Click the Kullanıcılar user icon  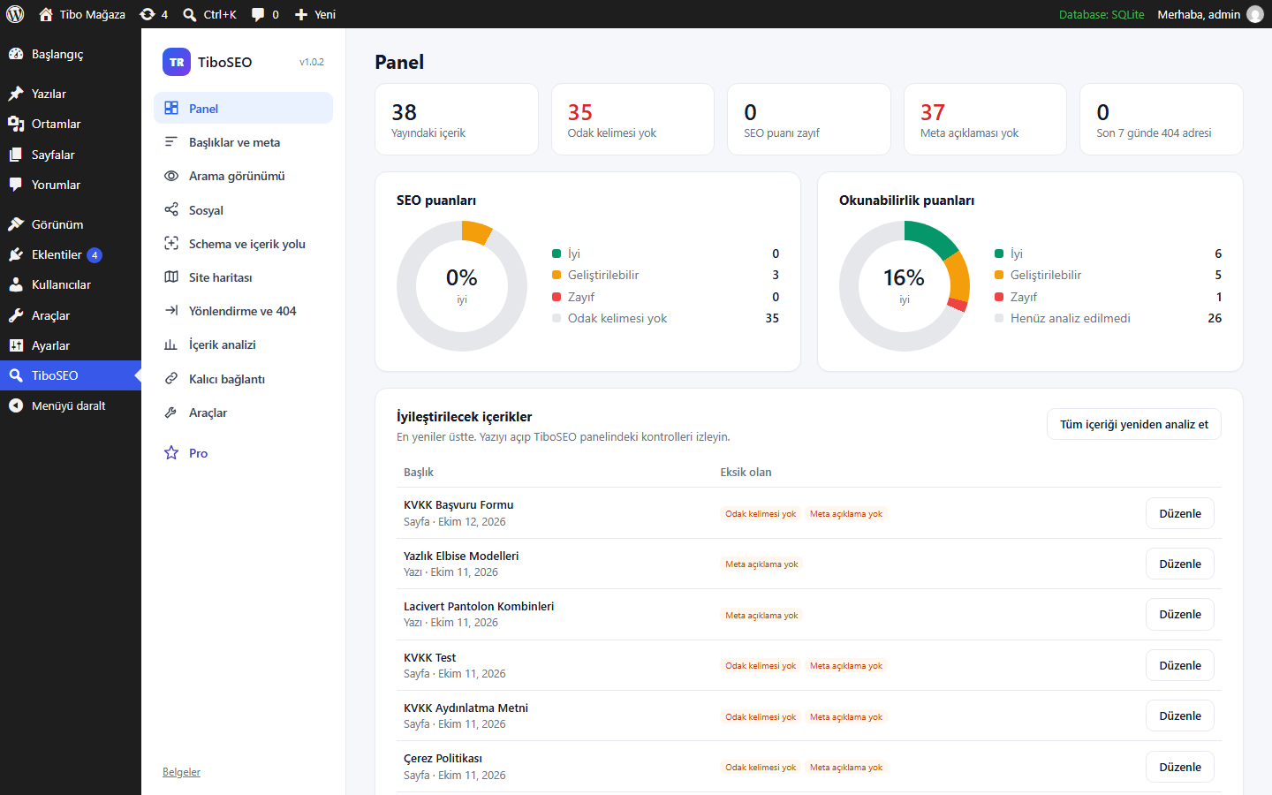[16, 284]
